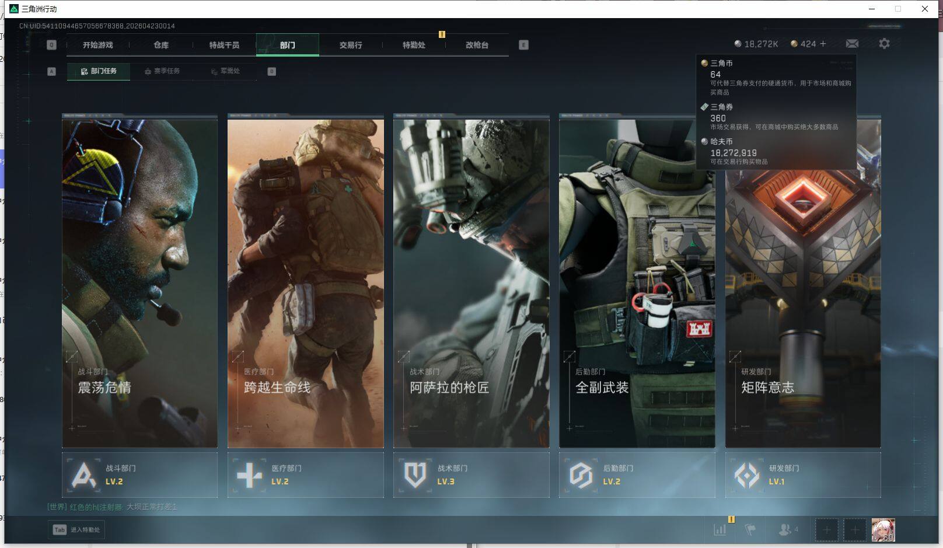Click the 进入特勤处 button

coord(76,530)
